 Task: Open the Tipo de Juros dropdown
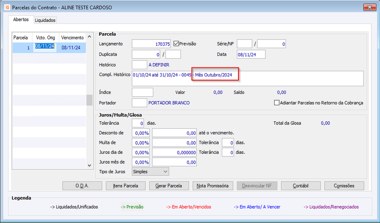coord(150,172)
